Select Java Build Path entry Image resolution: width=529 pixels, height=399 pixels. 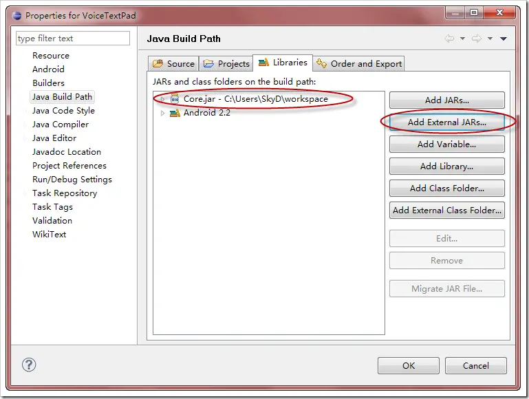point(62,97)
